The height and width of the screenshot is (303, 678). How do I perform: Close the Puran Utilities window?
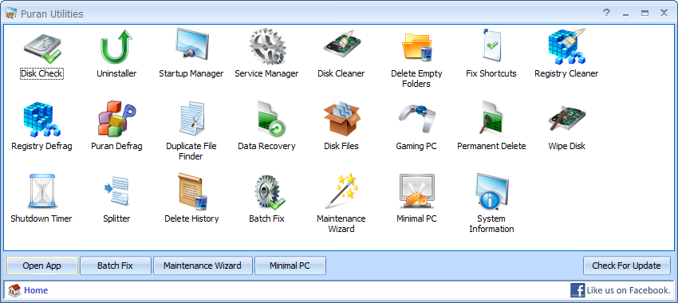[x=664, y=13]
